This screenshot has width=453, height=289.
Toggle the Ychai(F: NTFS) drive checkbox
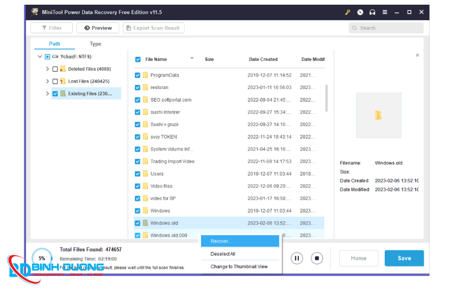click(47, 57)
